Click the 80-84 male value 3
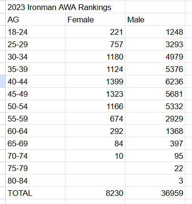This screenshot has height=204, width=192. [155, 181]
